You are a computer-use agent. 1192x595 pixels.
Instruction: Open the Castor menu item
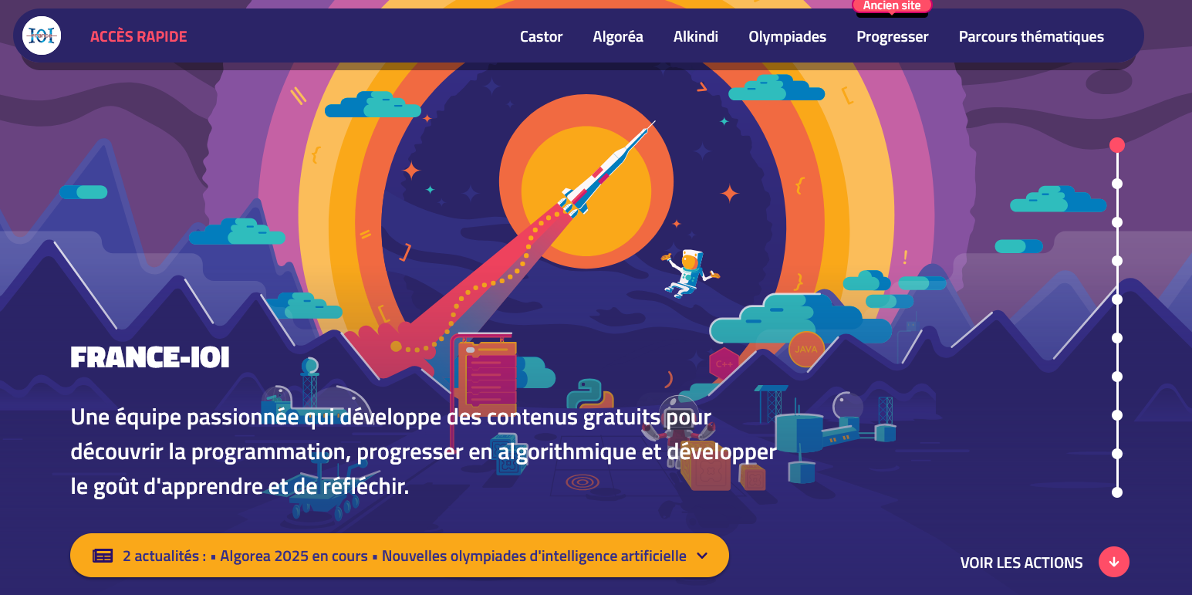542,36
